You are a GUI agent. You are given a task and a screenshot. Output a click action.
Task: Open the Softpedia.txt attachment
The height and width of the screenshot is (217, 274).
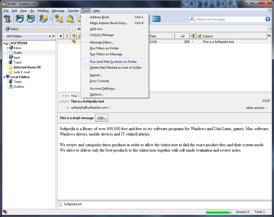(x=70, y=204)
